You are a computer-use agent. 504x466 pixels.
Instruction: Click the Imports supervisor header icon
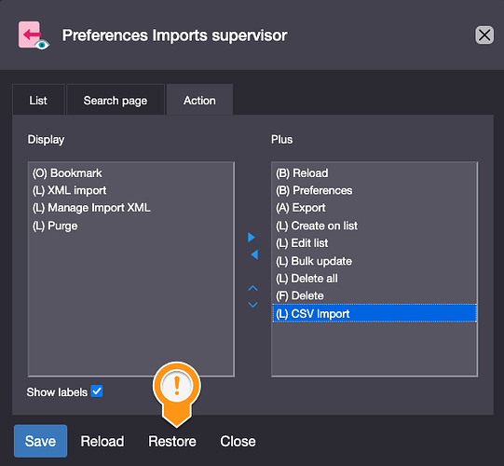coord(34,35)
